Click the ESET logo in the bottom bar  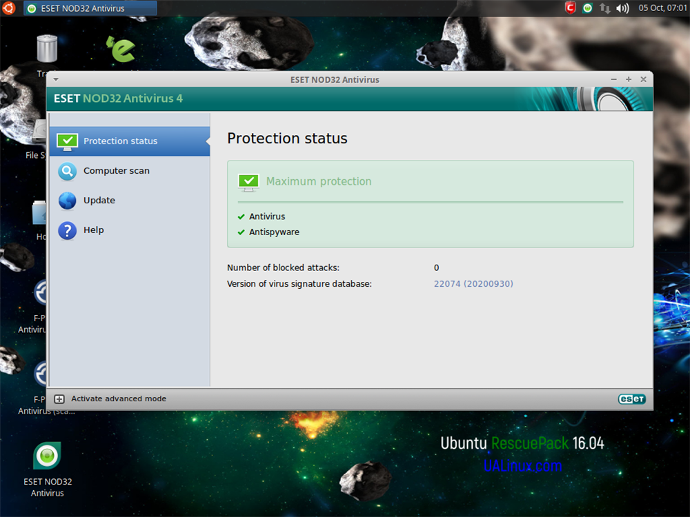click(631, 399)
